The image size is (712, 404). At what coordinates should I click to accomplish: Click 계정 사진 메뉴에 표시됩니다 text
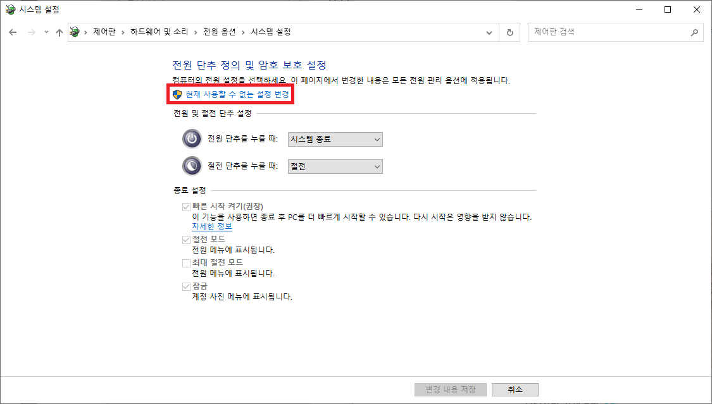242,297
